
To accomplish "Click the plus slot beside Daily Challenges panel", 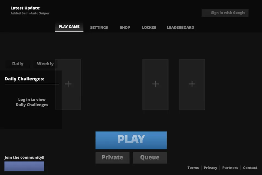I will point(68,84).
